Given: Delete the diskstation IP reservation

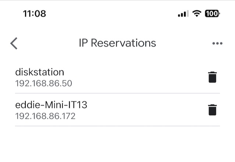Looking at the screenshot, I should [212, 77].
